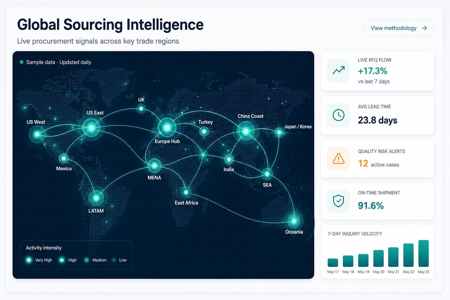The width and height of the screenshot is (450, 300).
Task: Click the Sample data · Updated daily label
Action: click(59, 62)
